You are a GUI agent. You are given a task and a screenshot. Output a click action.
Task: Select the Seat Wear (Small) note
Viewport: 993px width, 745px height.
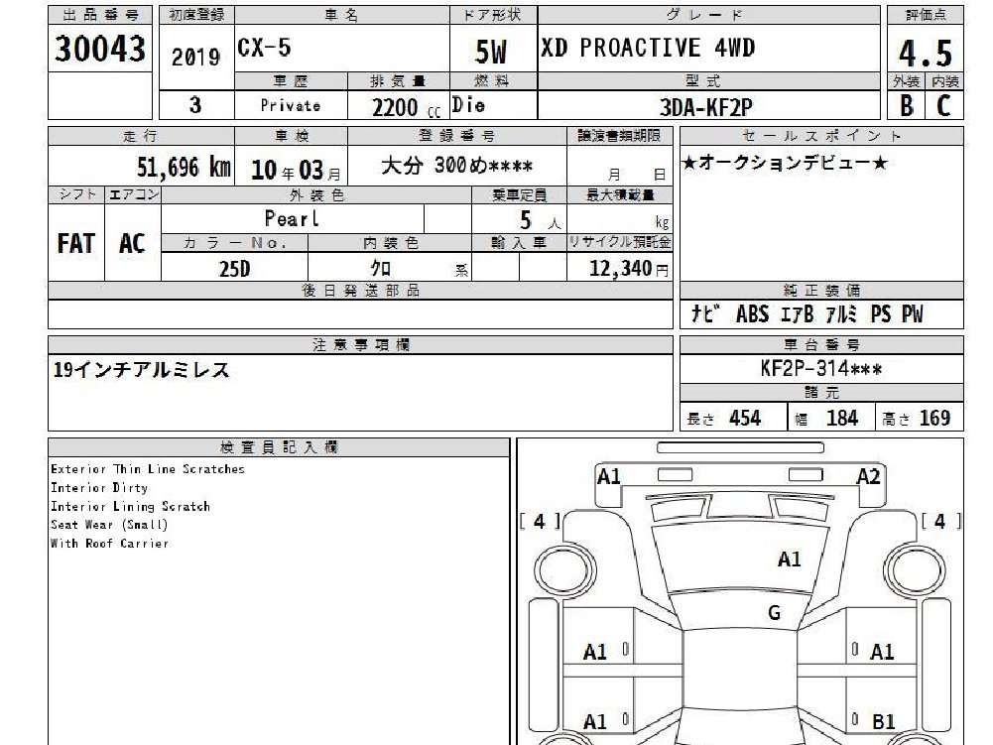[109, 525]
